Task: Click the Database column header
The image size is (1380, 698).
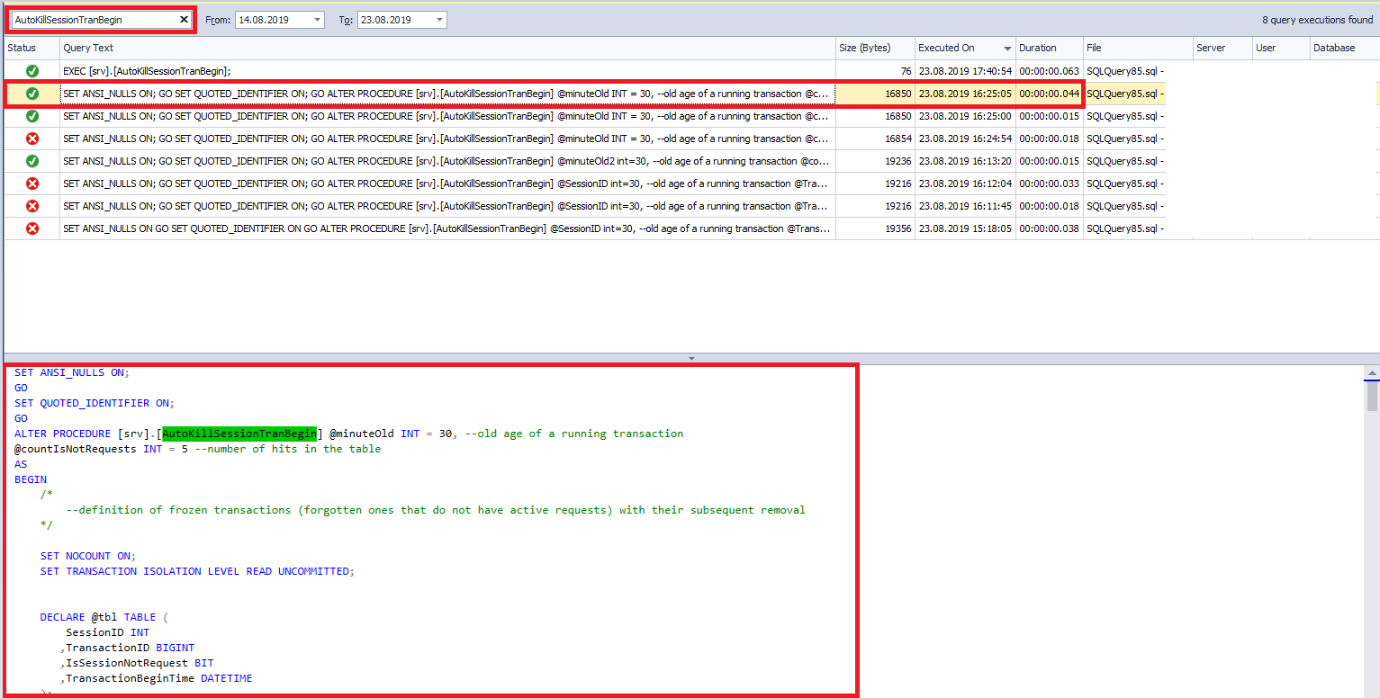Action: [x=1344, y=48]
